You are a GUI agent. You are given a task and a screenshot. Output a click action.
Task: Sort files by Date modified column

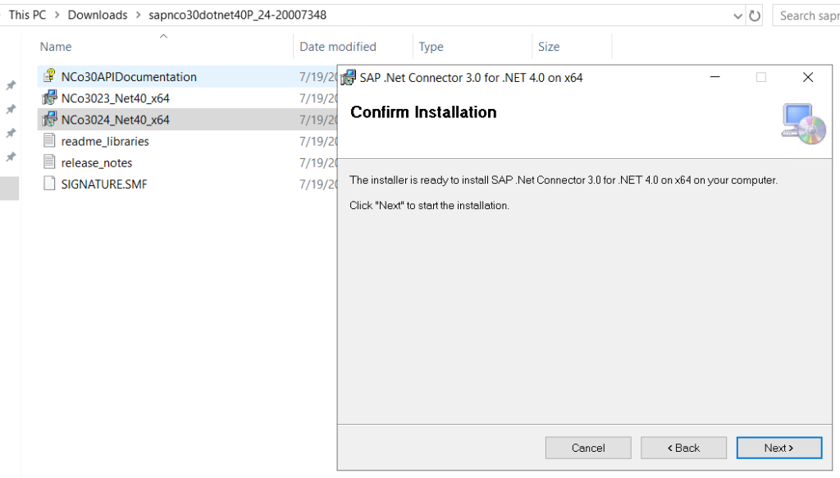click(x=338, y=47)
